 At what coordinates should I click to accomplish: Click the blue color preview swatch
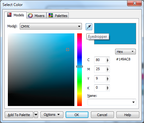(115, 34)
